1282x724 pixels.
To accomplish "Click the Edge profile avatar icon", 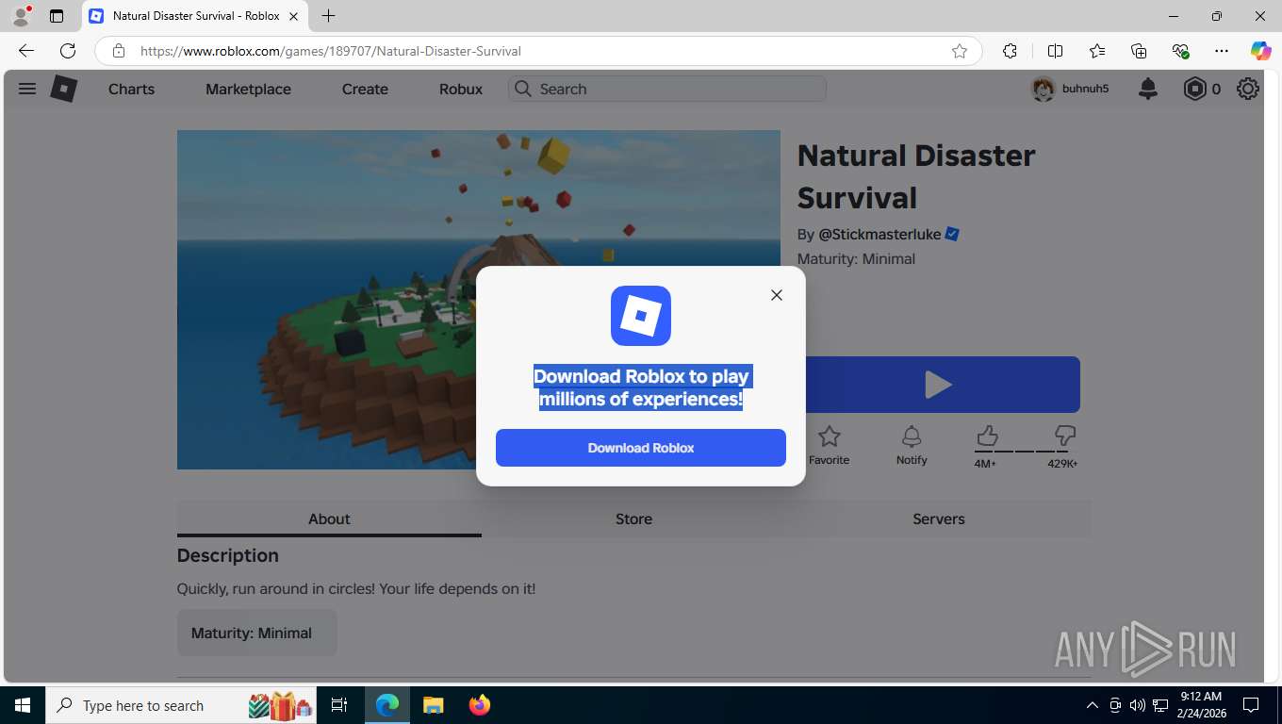I will click(21, 16).
